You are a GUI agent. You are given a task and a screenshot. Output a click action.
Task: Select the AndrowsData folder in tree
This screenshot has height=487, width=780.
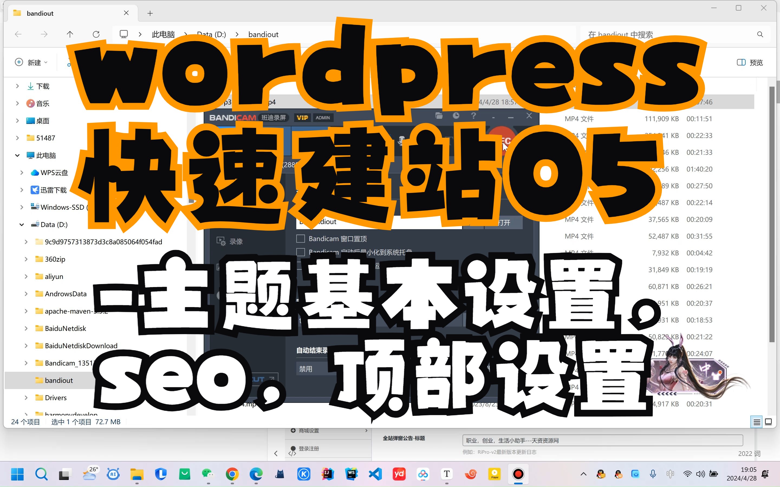coord(66,294)
